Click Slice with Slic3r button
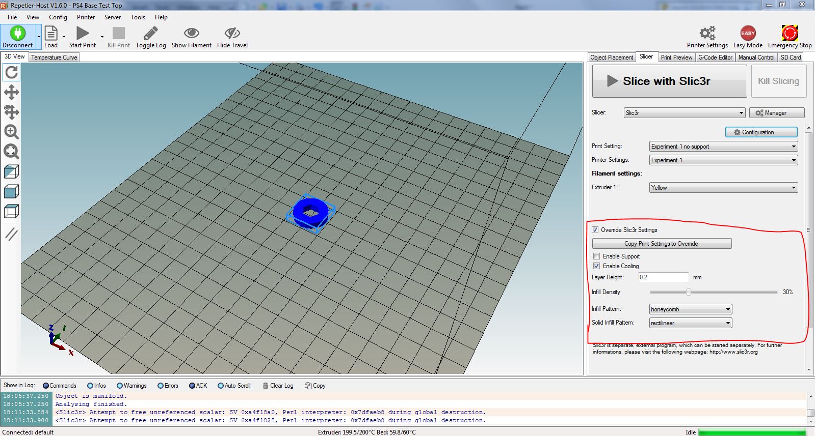 [670, 81]
